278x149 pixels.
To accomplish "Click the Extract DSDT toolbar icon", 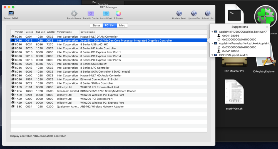I will click(x=11, y=13).
